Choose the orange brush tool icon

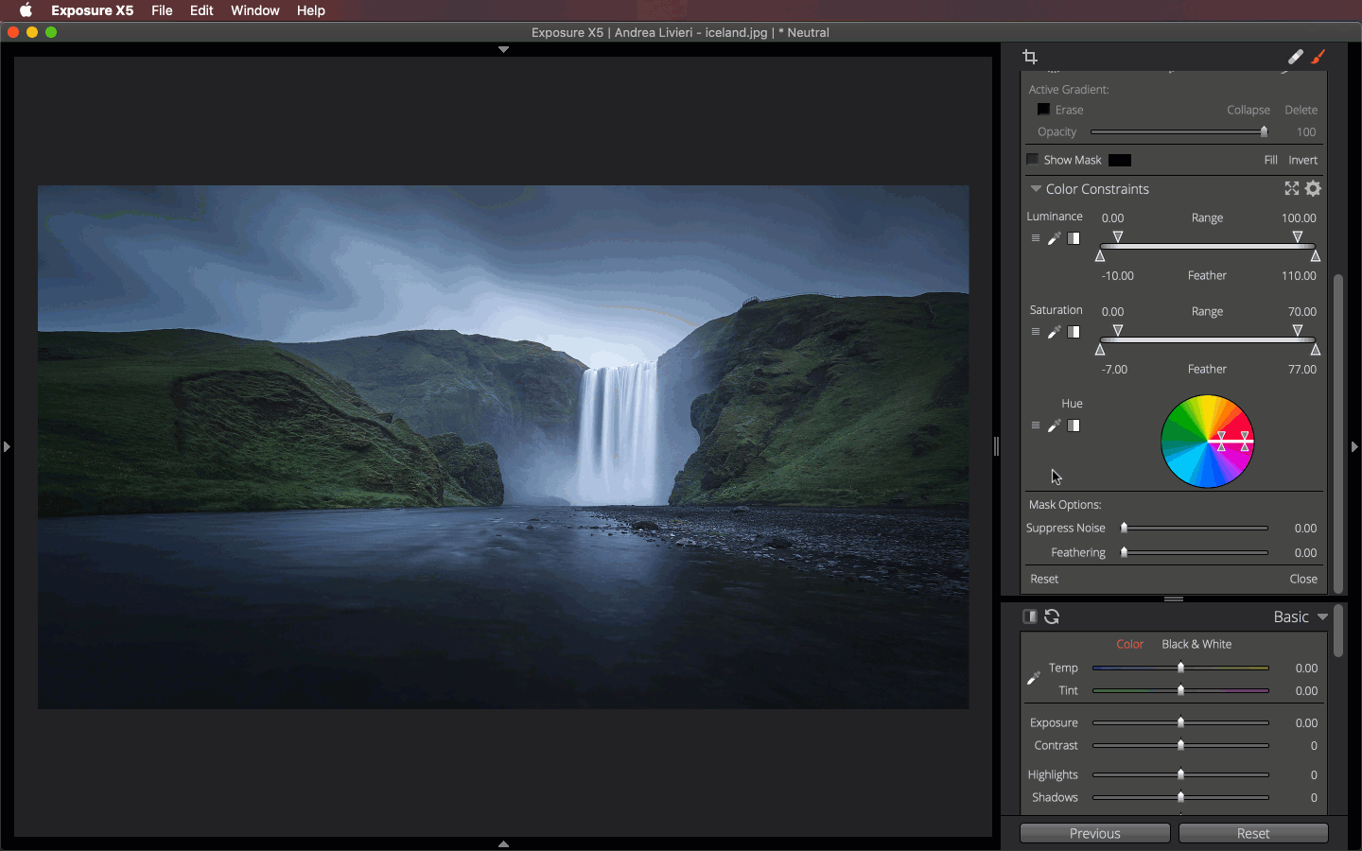pyautogui.click(x=1318, y=58)
